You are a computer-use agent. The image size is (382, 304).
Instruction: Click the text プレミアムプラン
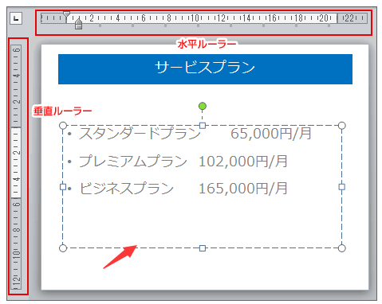(133, 161)
